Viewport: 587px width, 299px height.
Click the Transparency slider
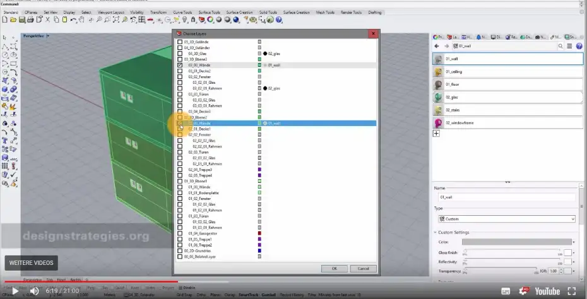pyautogui.click(x=501, y=270)
